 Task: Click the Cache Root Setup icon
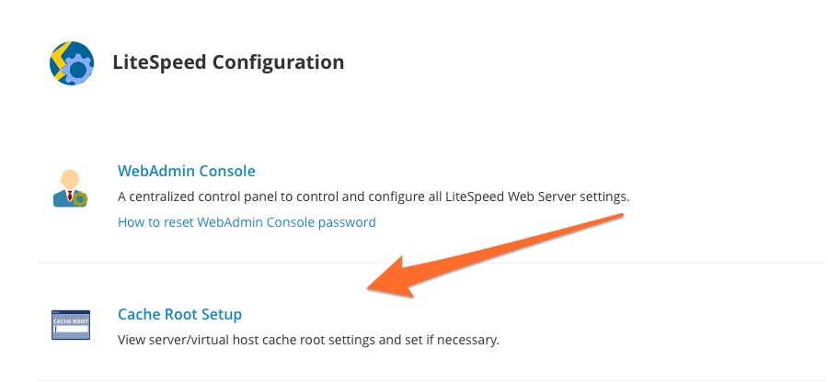[70, 325]
